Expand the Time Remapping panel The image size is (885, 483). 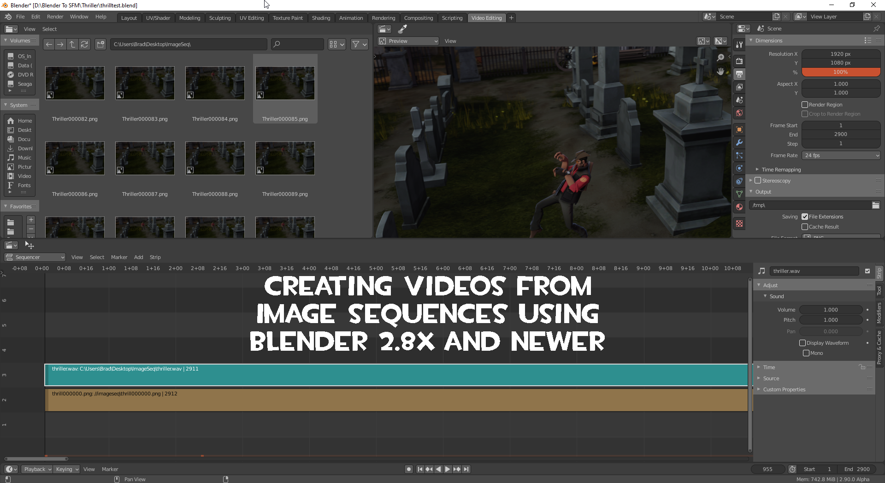781,170
